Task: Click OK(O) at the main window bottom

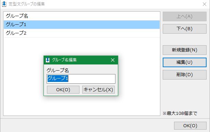Action: [x=190, y=126]
